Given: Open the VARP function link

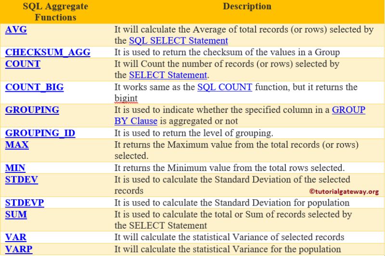Looking at the screenshot, I should pyautogui.click(x=19, y=249).
